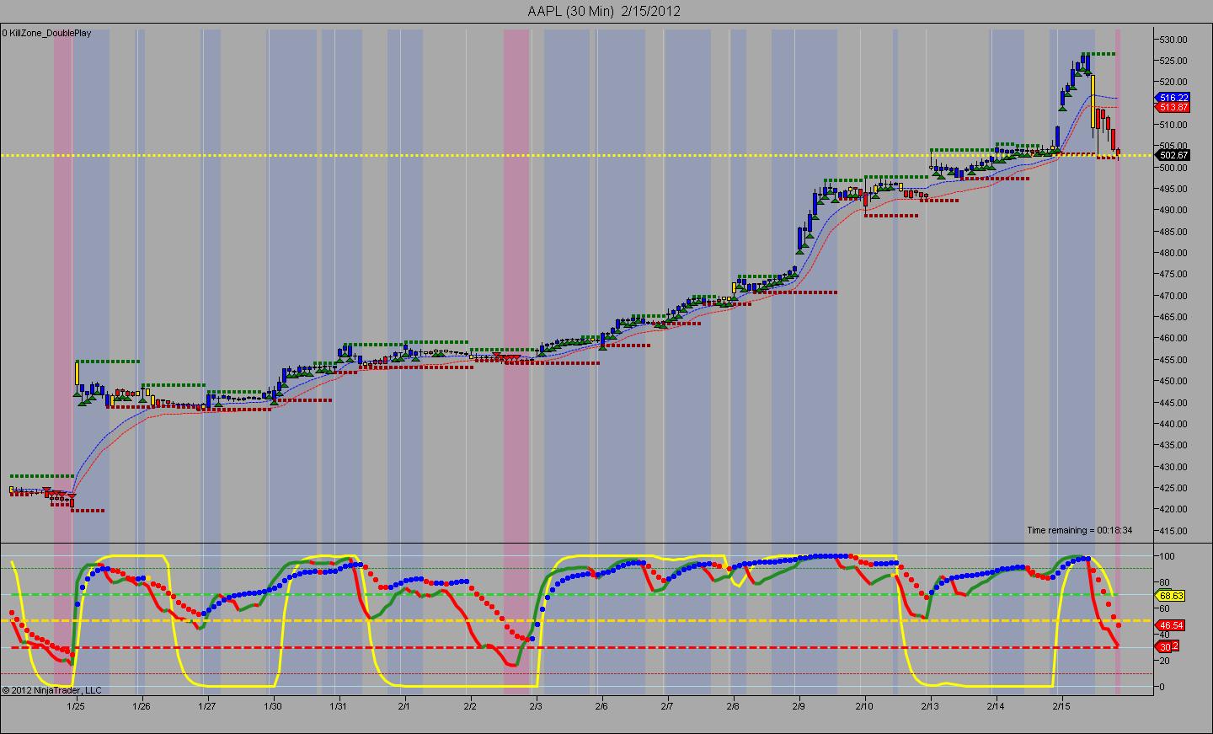Select the KillZone_DoublePlay indicator label
1213x734 pixels.
pyautogui.click(x=46, y=33)
